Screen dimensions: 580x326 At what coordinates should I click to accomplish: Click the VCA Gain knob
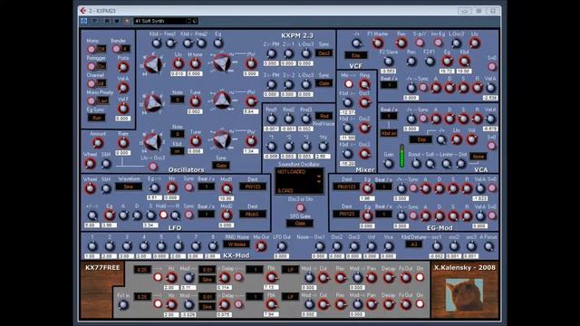click(x=389, y=164)
